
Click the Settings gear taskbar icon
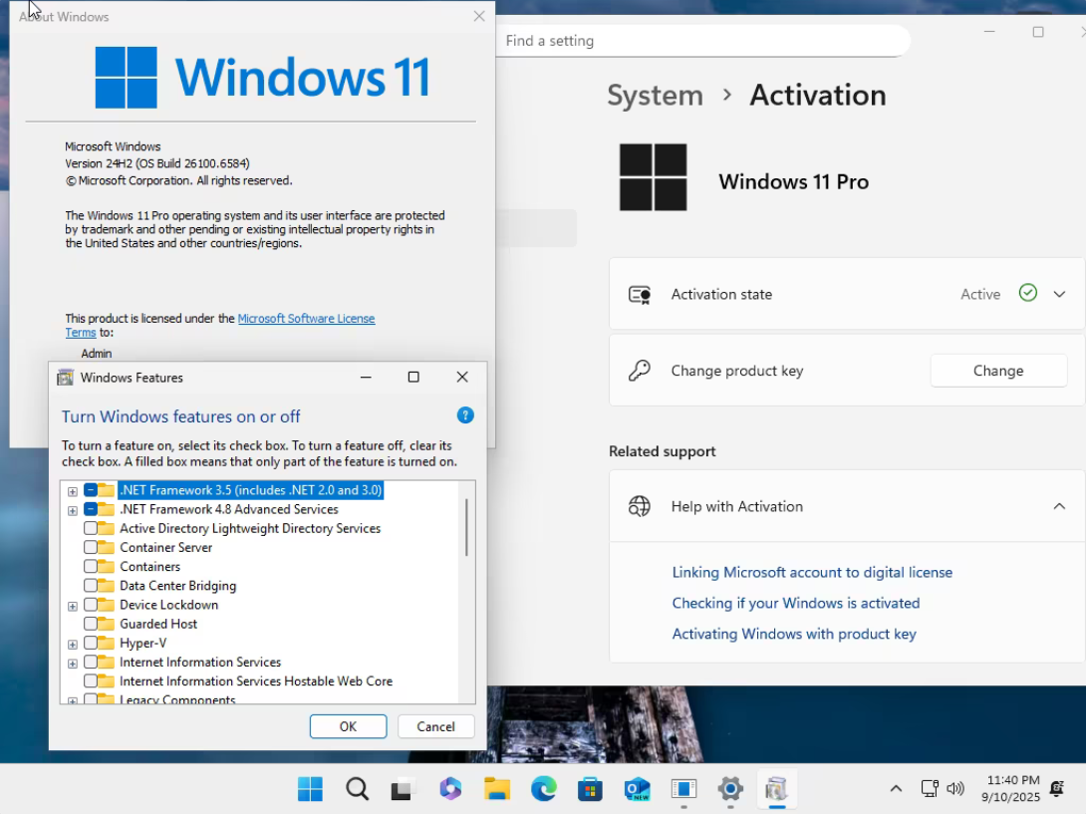[730, 788]
